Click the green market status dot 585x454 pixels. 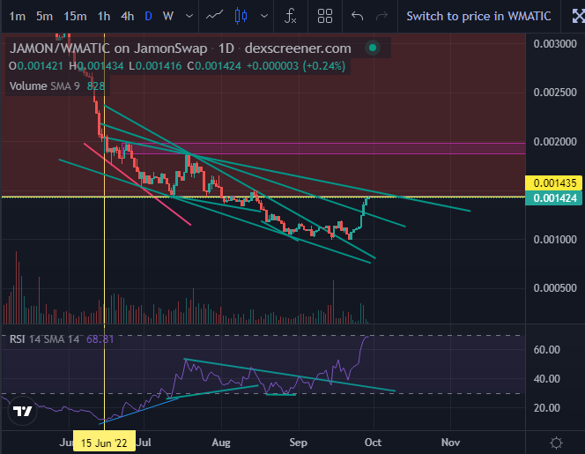tap(373, 48)
